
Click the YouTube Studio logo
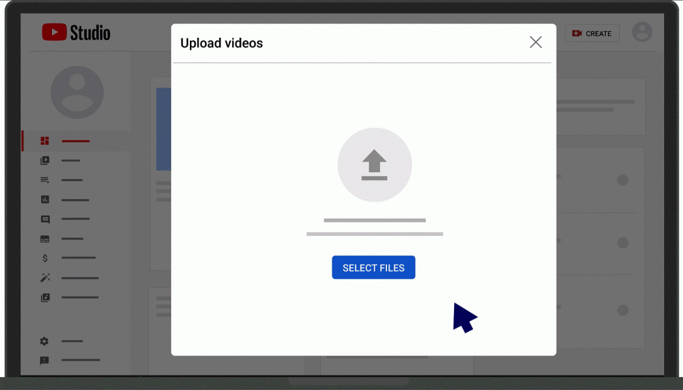[x=76, y=32]
